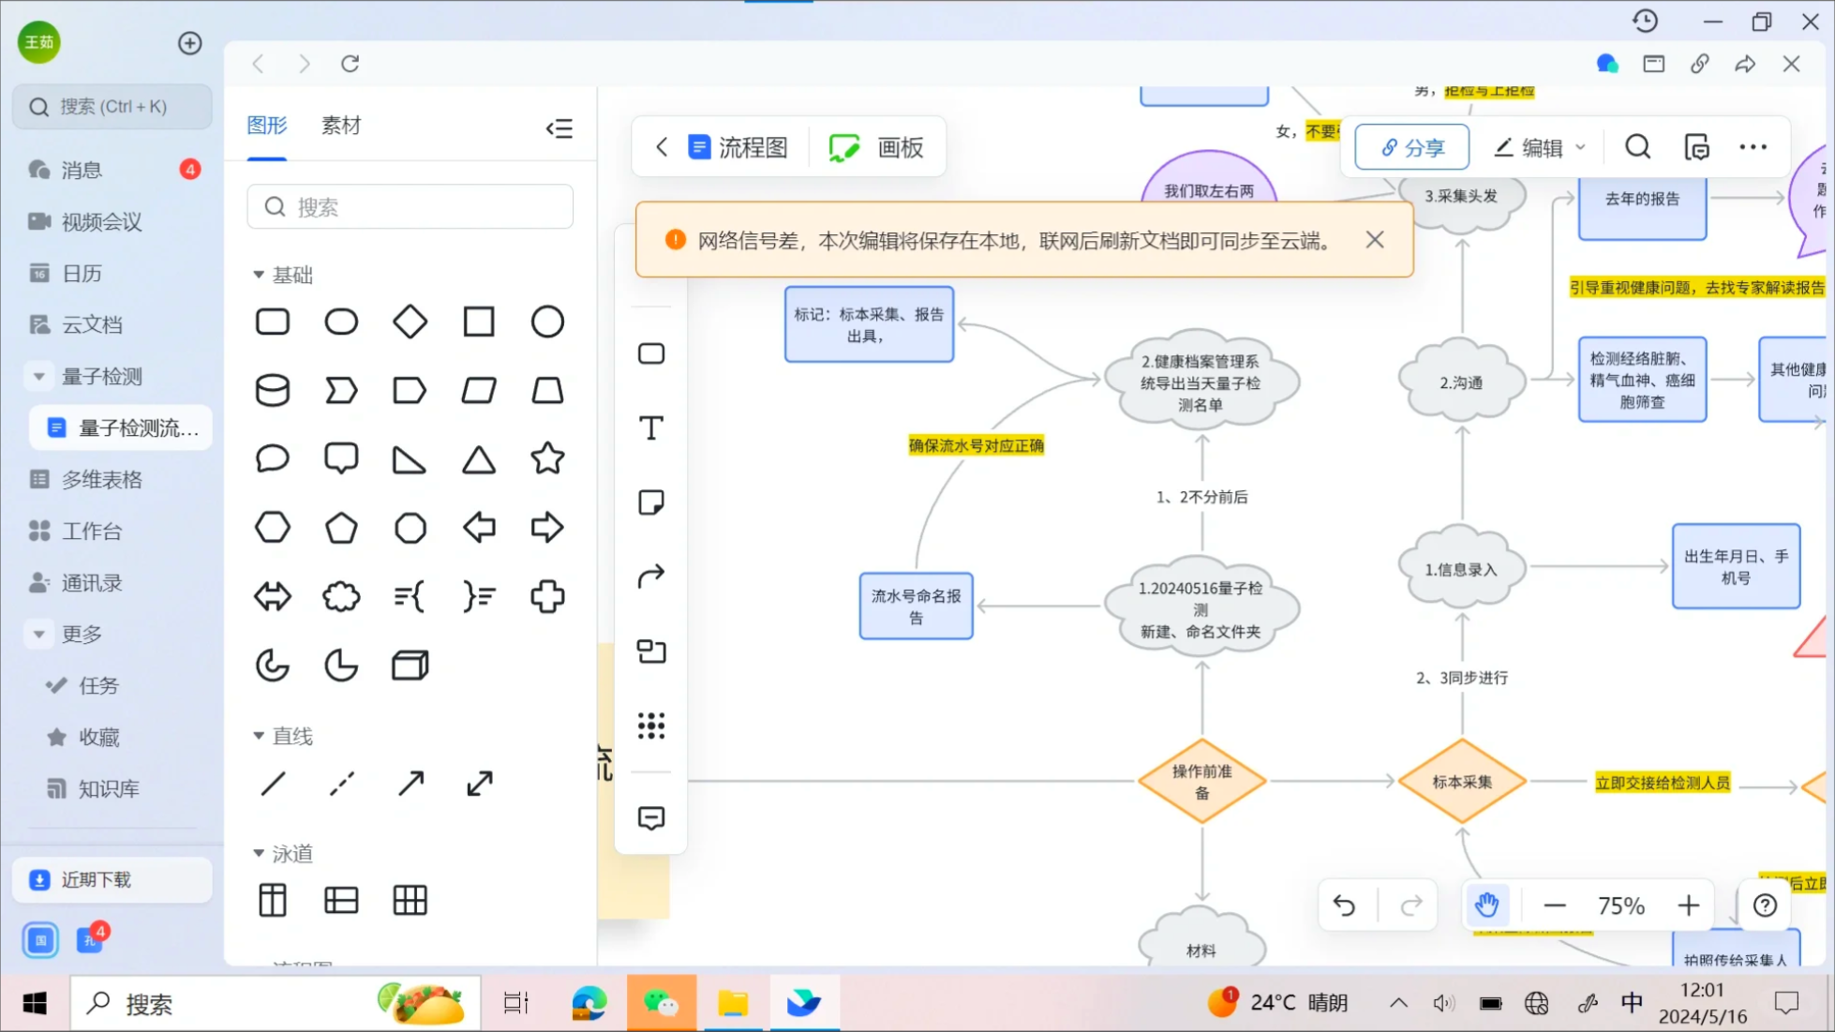Switch to the 素材 tab
This screenshot has height=1032, width=1835.
pos(341,126)
